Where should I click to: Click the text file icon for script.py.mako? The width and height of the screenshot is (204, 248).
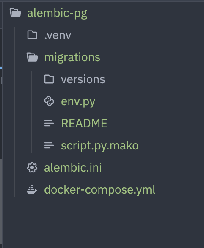point(49,145)
